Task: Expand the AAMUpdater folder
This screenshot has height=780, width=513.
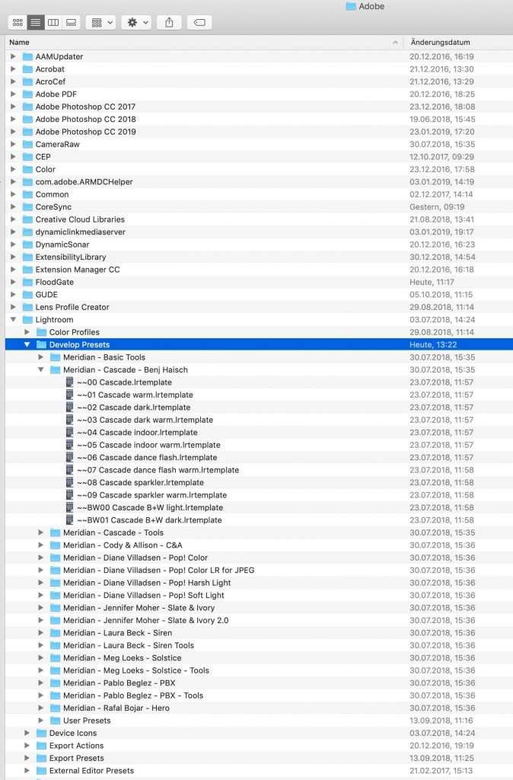Action: pos(14,56)
